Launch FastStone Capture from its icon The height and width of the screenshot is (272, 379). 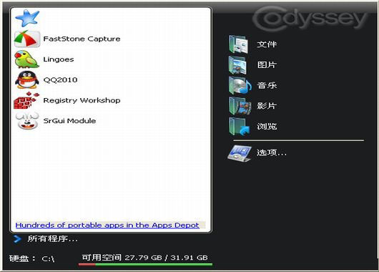pos(27,39)
